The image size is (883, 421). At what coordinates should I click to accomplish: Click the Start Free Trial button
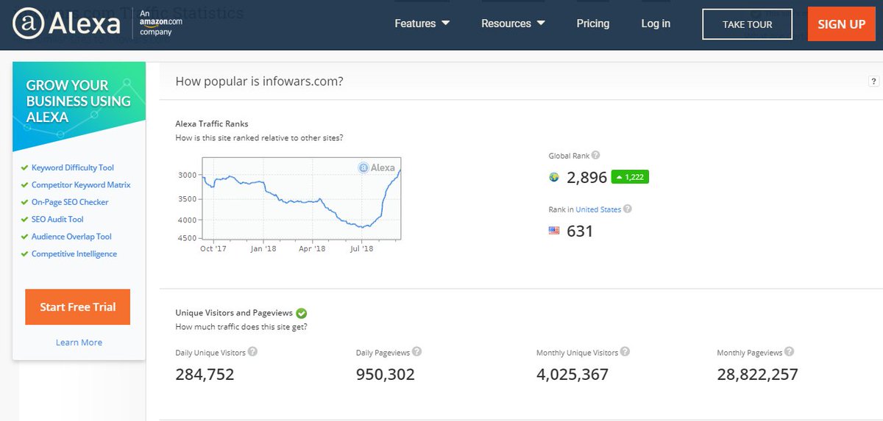tap(78, 307)
